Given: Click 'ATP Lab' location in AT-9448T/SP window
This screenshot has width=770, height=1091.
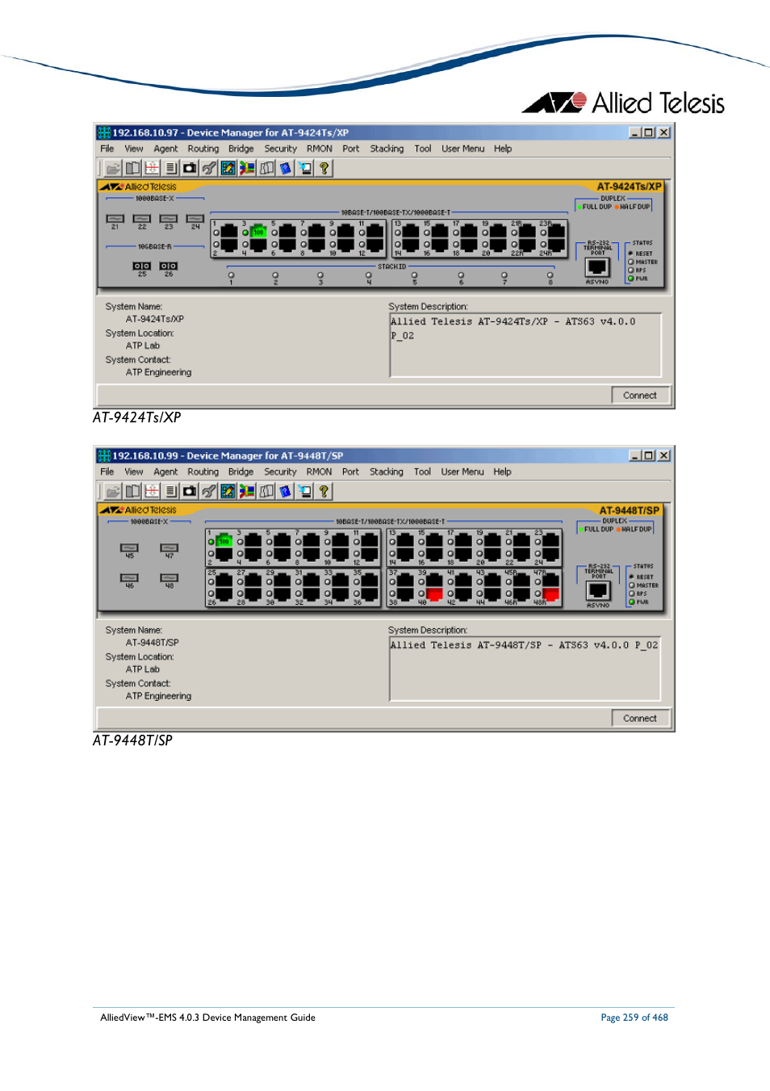Looking at the screenshot, I should coord(143,669).
